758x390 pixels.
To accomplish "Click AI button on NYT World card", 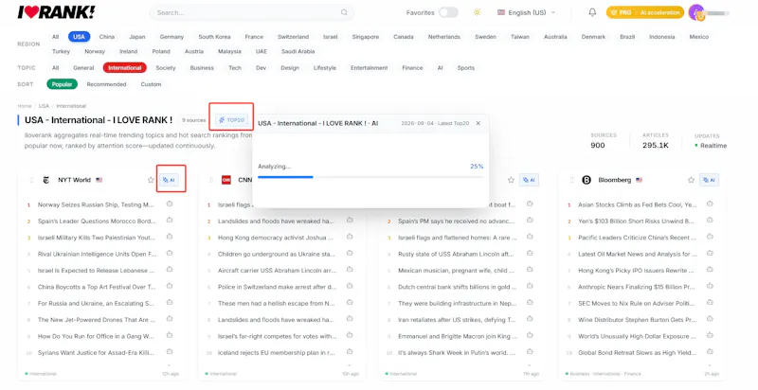I will point(170,180).
